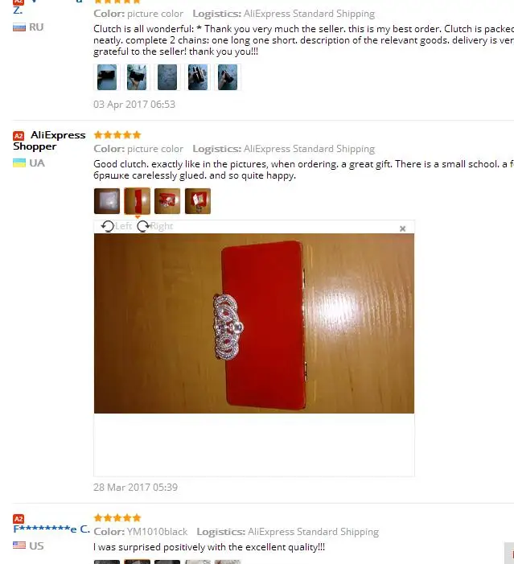This screenshot has height=564, width=514.
Task: Rotate review photo right
Action: 155,226
